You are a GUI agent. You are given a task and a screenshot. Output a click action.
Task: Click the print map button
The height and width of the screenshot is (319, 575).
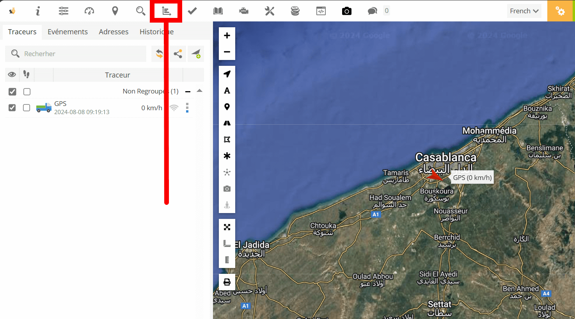(227, 282)
